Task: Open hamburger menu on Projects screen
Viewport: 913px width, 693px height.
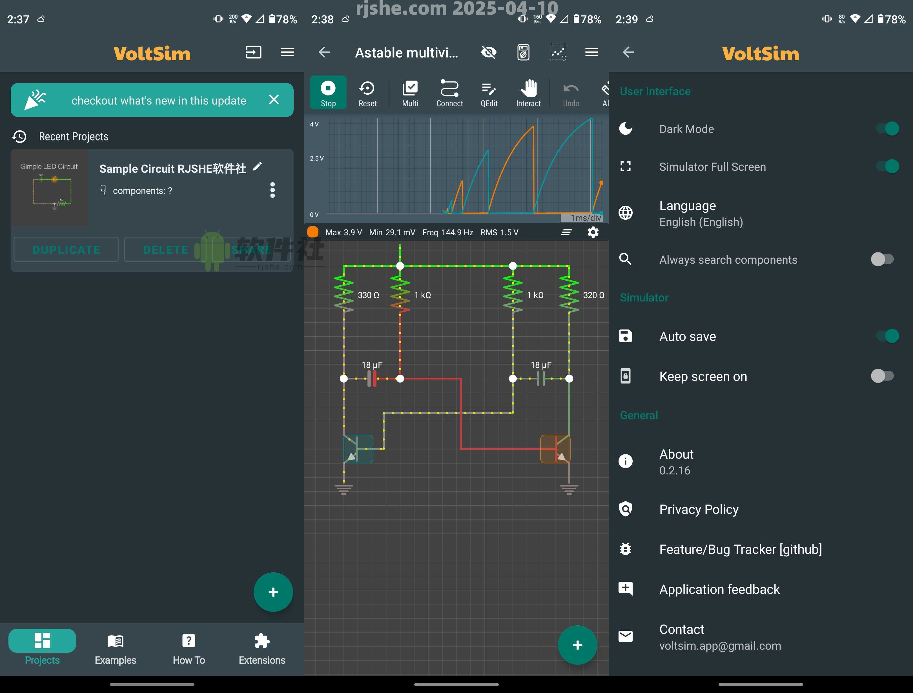Action: point(287,52)
